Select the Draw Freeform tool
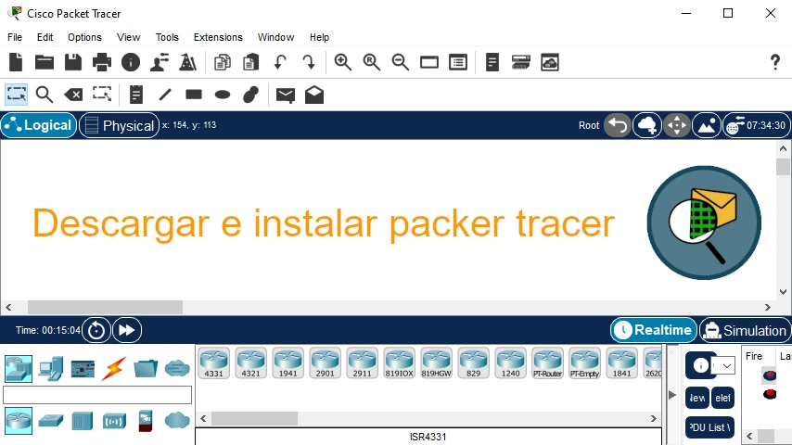Image resolution: width=792 pixels, height=445 pixels. (251, 95)
